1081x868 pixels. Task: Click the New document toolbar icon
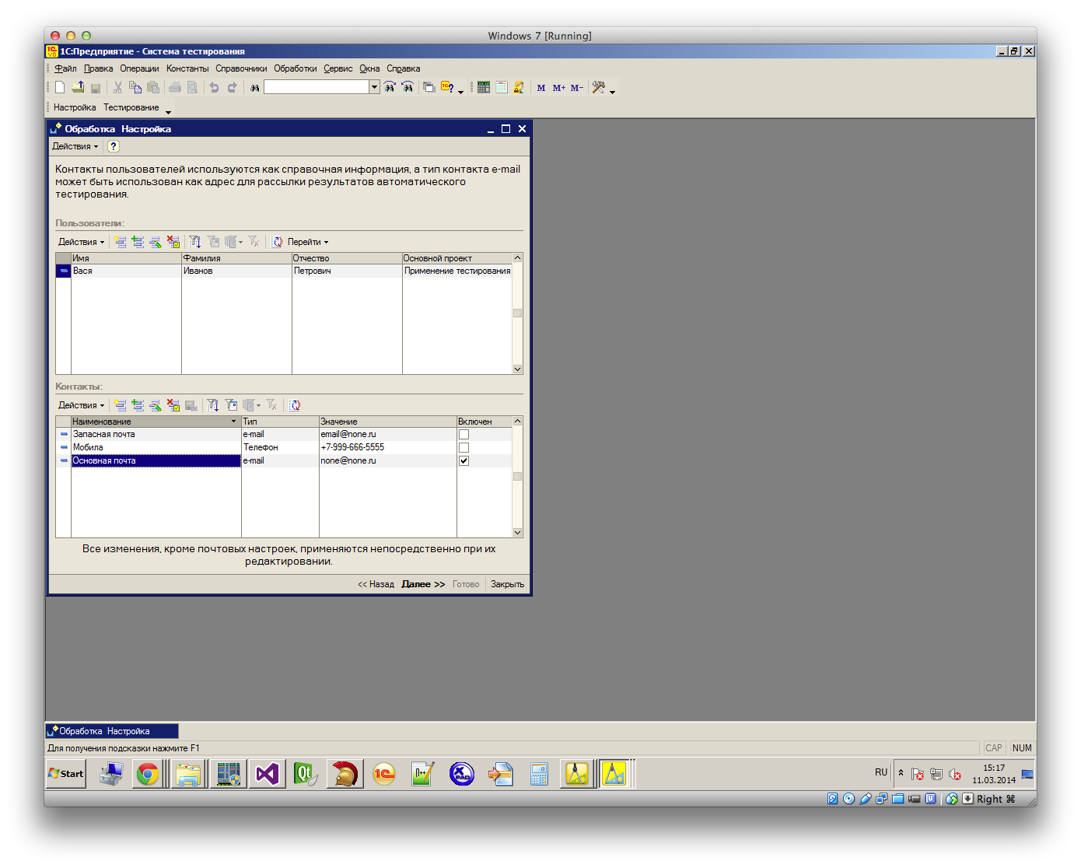pyautogui.click(x=60, y=88)
